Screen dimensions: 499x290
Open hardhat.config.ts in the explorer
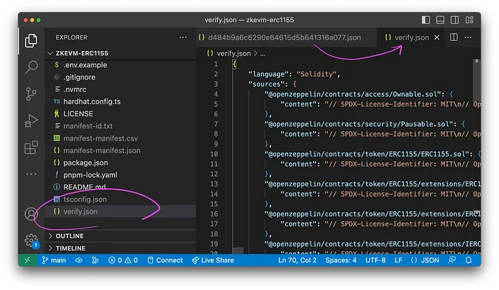(x=91, y=102)
